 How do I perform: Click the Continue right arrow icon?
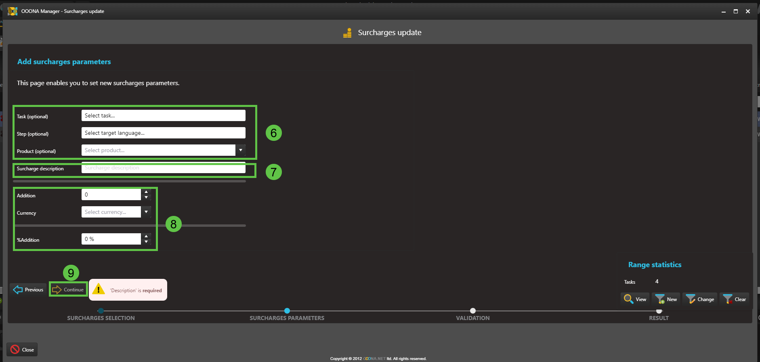click(57, 290)
